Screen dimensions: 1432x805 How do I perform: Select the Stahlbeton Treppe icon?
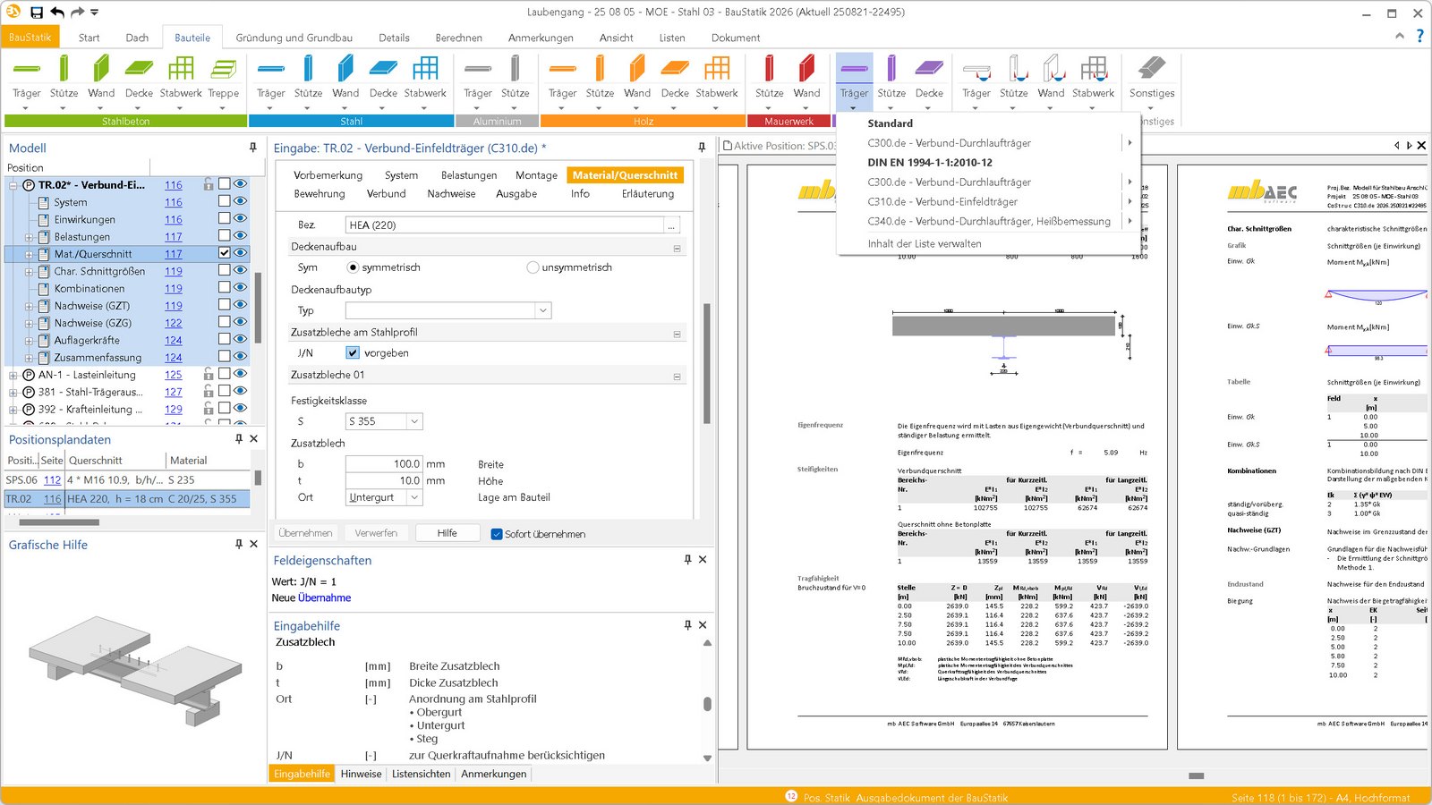pos(223,70)
